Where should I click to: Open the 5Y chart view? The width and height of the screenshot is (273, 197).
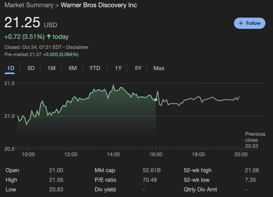pyautogui.click(x=138, y=68)
